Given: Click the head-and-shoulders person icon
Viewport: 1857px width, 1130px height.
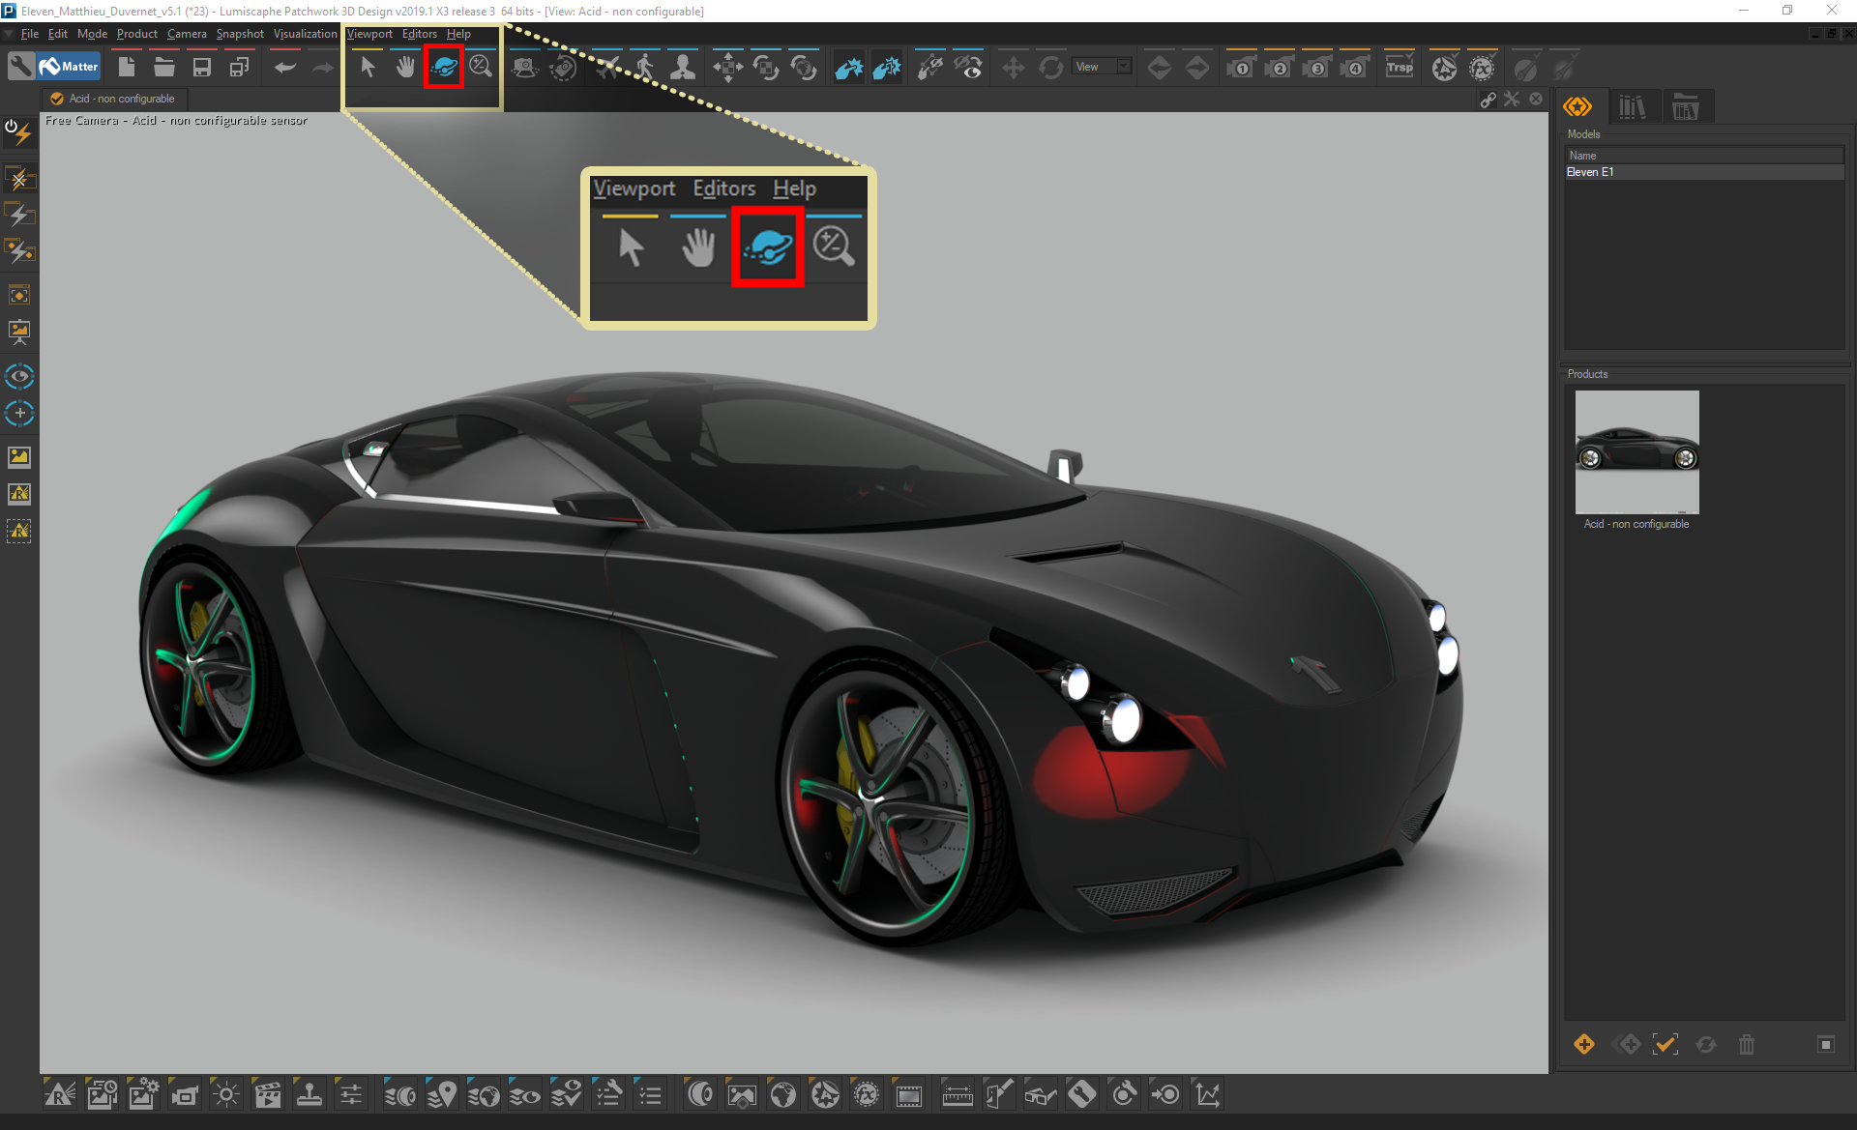Looking at the screenshot, I should tap(683, 67).
